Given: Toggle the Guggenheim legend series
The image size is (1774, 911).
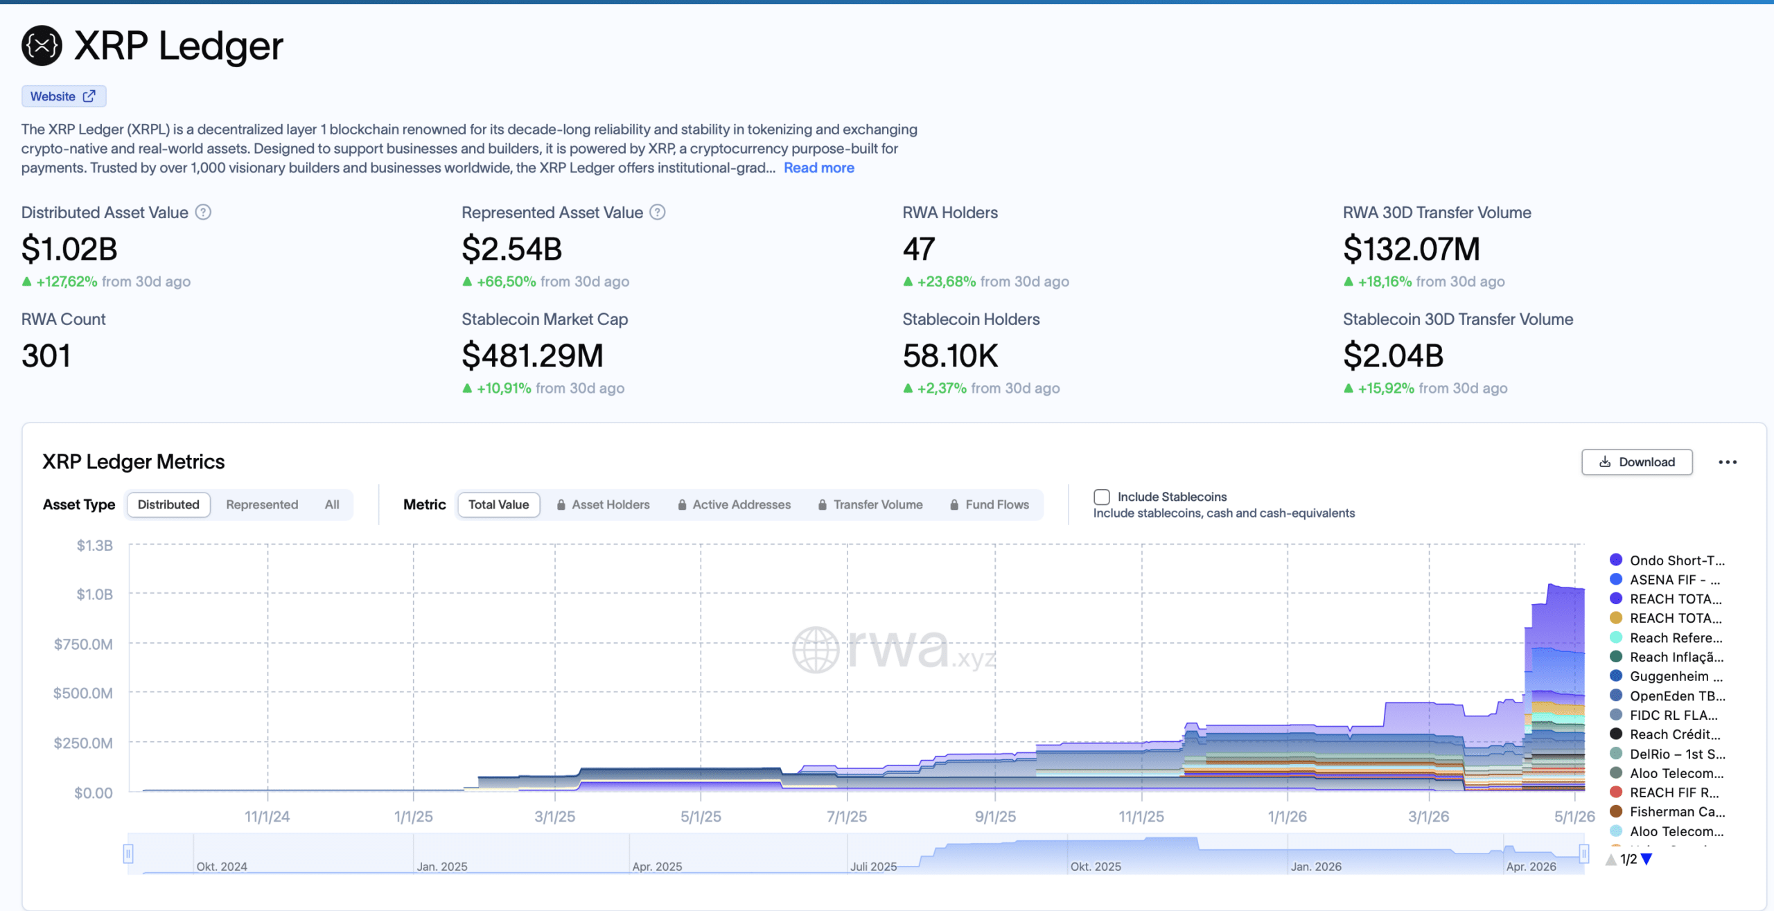Looking at the screenshot, I should click(1667, 677).
